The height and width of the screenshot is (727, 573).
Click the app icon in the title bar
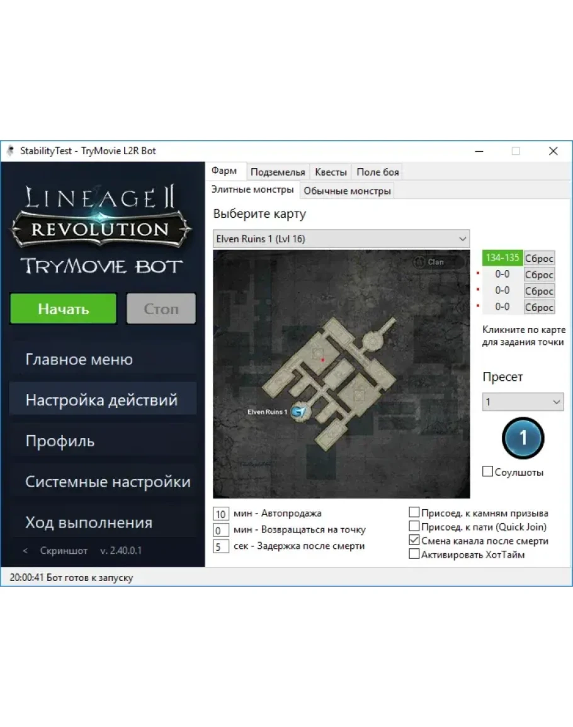coord(10,151)
